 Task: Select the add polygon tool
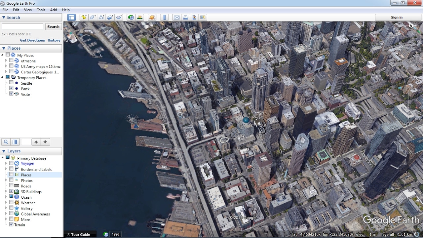tap(93, 18)
